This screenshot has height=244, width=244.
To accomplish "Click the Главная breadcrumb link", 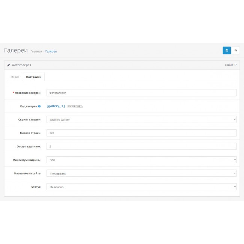I will click(x=36, y=51).
